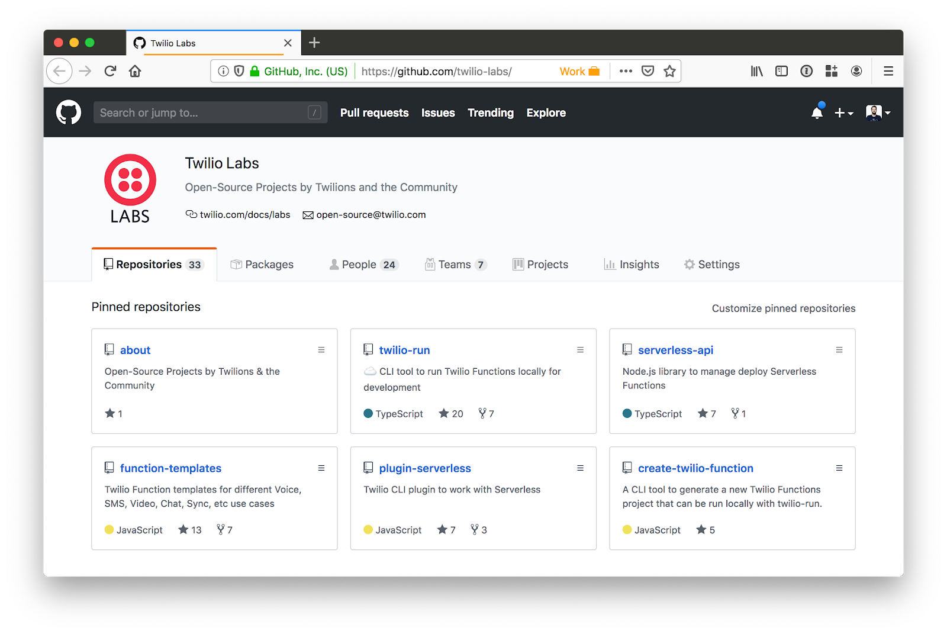This screenshot has width=947, height=634.
Task: Open the serverless-api repository
Action: (x=675, y=350)
